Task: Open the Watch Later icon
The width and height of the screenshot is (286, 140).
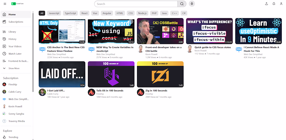Action: tap(4, 54)
